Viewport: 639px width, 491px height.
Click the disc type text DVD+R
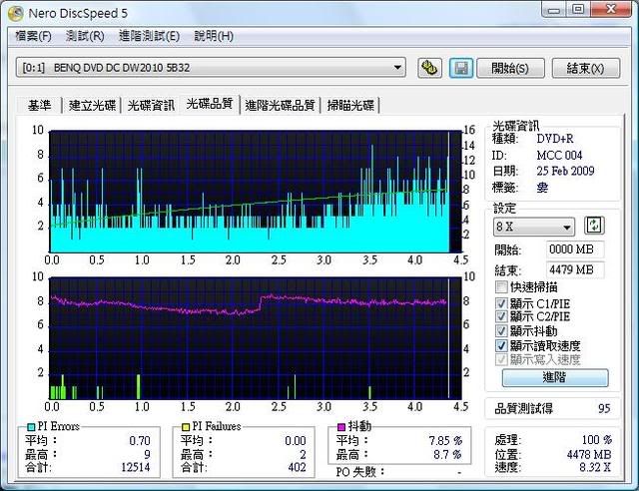(x=555, y=139)
